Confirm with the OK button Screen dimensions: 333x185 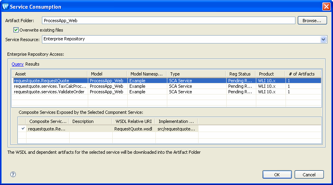(x=277, y=175)
